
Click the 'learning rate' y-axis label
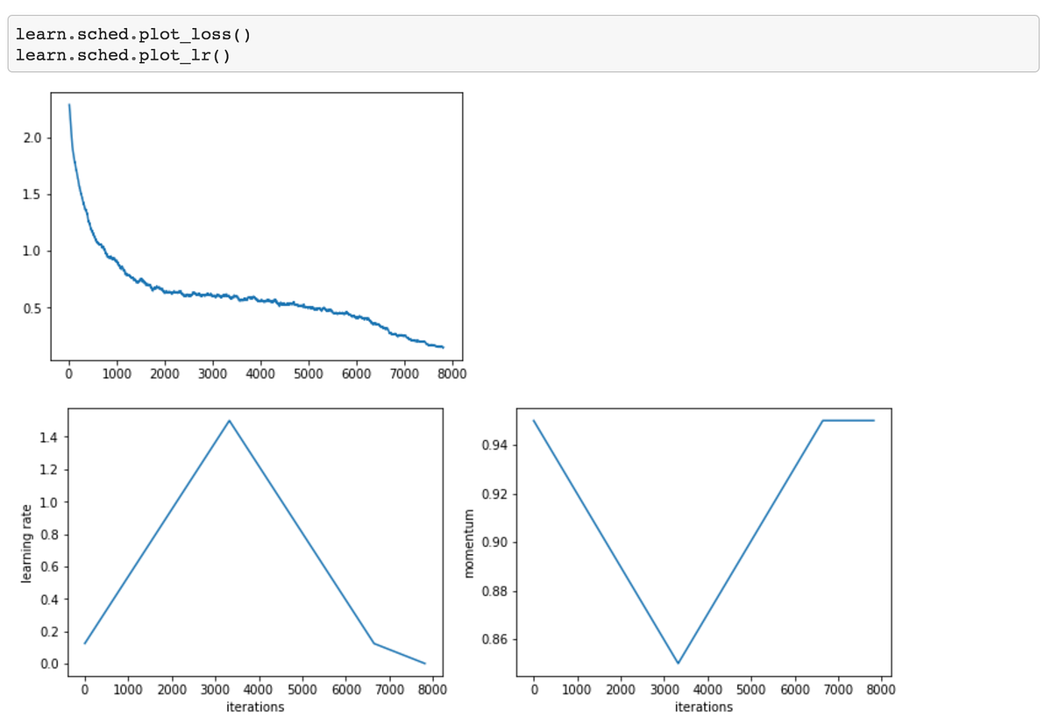coord(26,544)
